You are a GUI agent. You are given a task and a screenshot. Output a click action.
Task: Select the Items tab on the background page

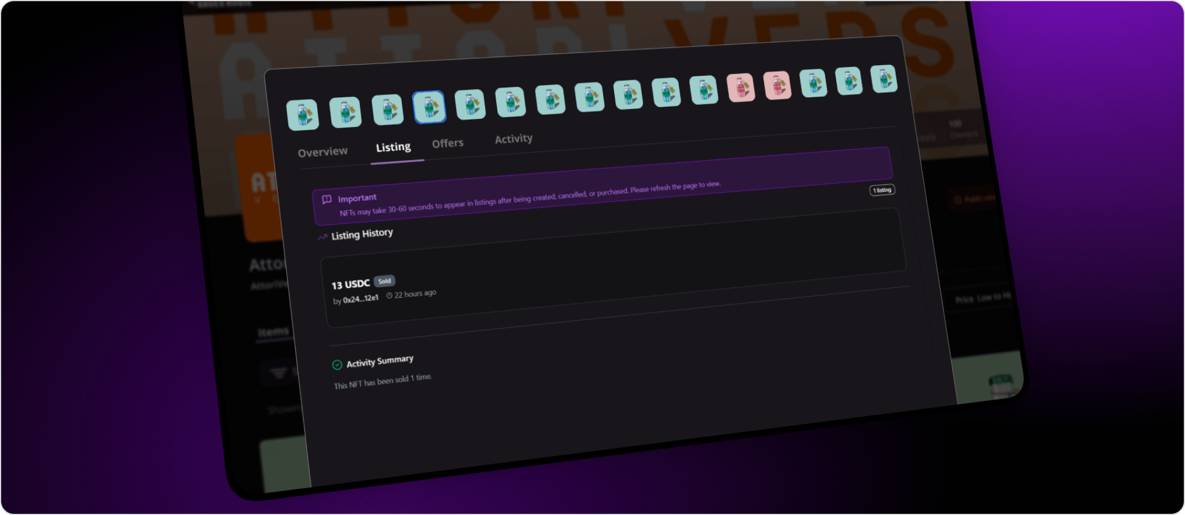[274, 332]
